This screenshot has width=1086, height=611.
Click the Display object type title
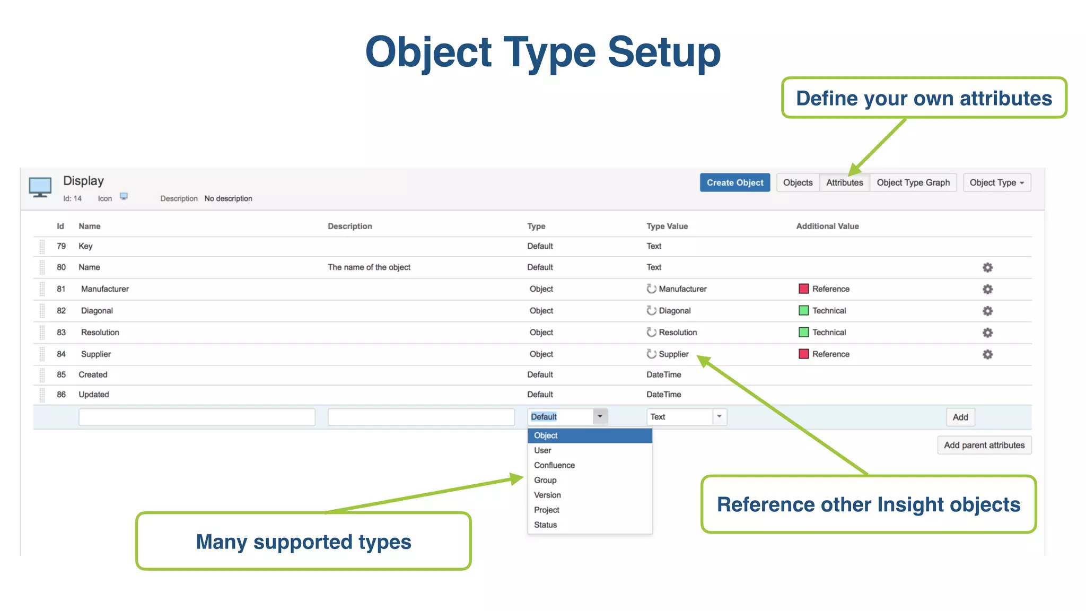(x=83, y=181)
